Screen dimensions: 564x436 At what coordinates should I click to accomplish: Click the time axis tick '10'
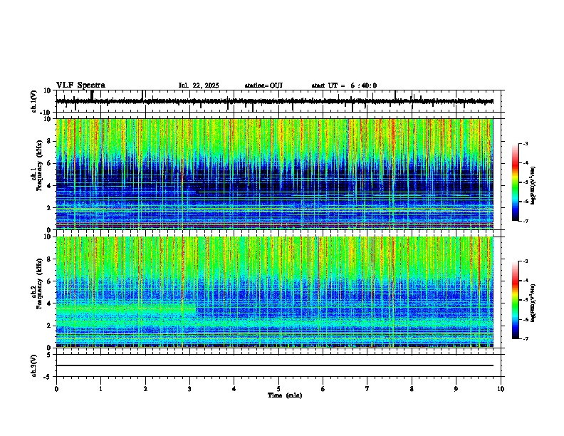pyautogui.click(x=501, y=389)
